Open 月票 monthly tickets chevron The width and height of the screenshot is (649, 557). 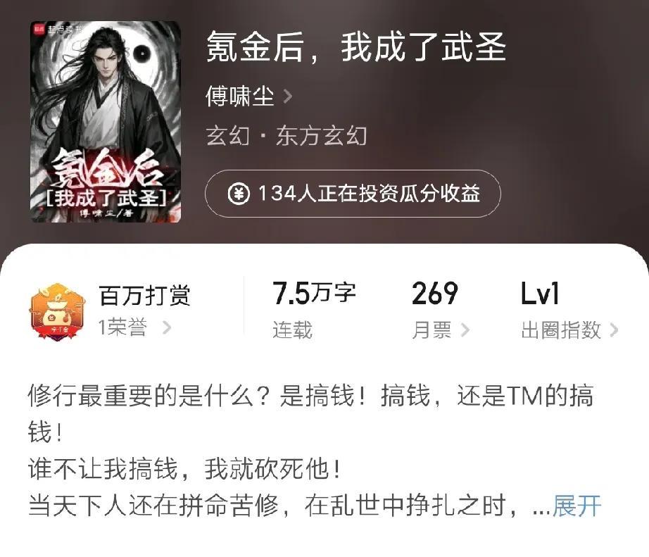coord(465,330)
